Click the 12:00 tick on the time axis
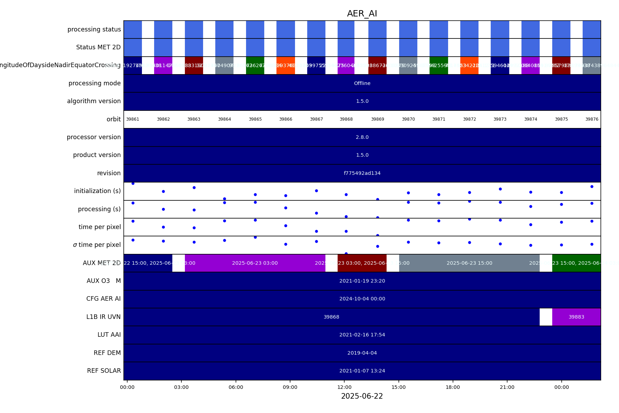619x413 pixels. pyautogui.click(x=344, y=387)
